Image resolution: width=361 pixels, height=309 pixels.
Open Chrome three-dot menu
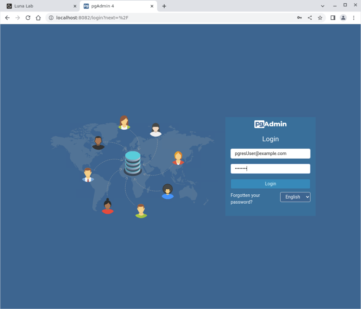[353, 18]
